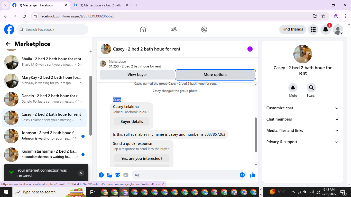
Task: Open Danelo conversation in list
Action: tap(44, 99)
